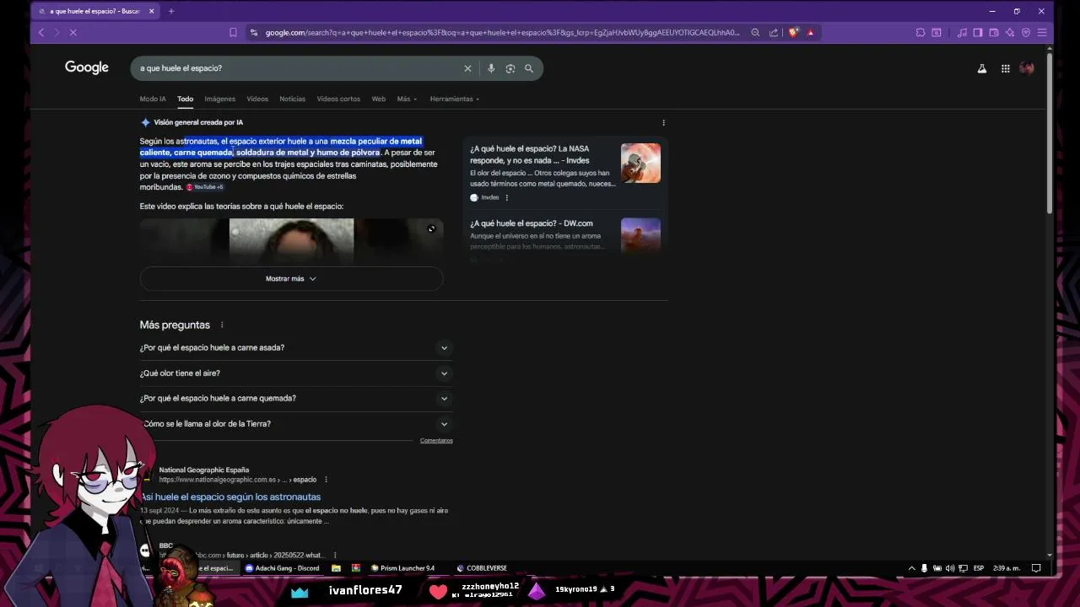
Task: Click the Google search magnifier button
Action: (x=529, y=68)
